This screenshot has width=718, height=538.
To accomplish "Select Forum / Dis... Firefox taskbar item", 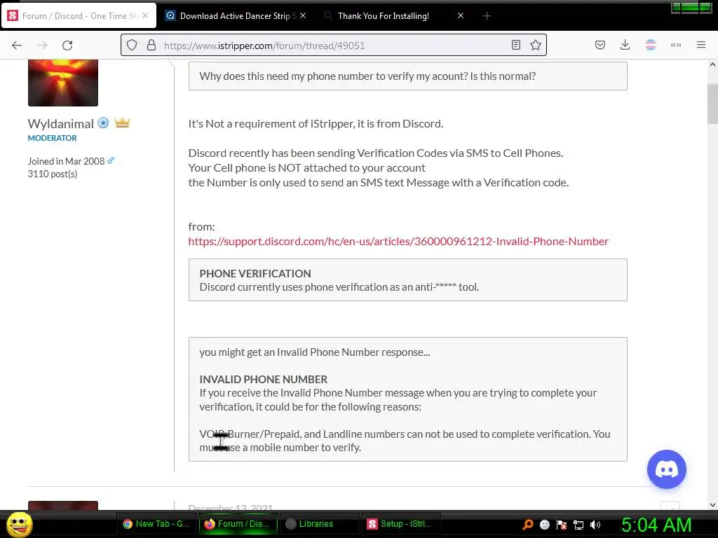I will 238,524.
